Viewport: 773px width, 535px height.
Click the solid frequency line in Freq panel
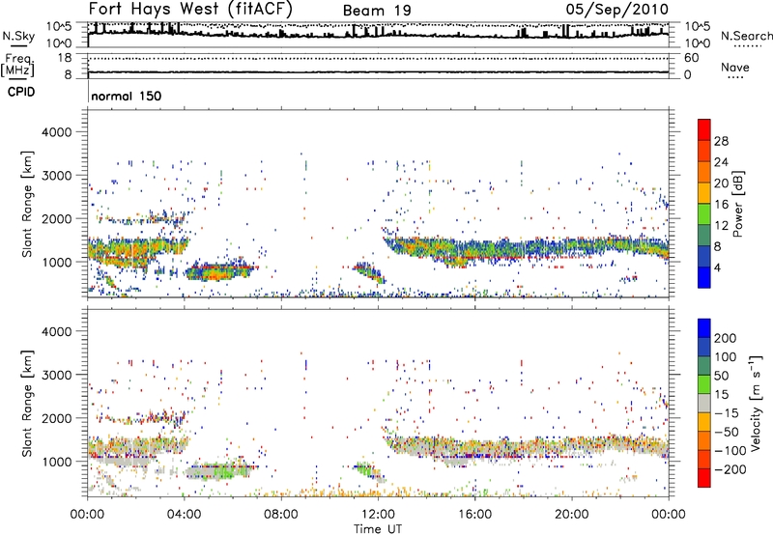click(x=378, y=72)
